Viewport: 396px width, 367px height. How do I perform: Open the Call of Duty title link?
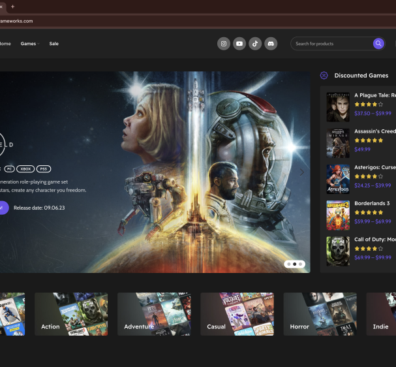coord(375,240)
